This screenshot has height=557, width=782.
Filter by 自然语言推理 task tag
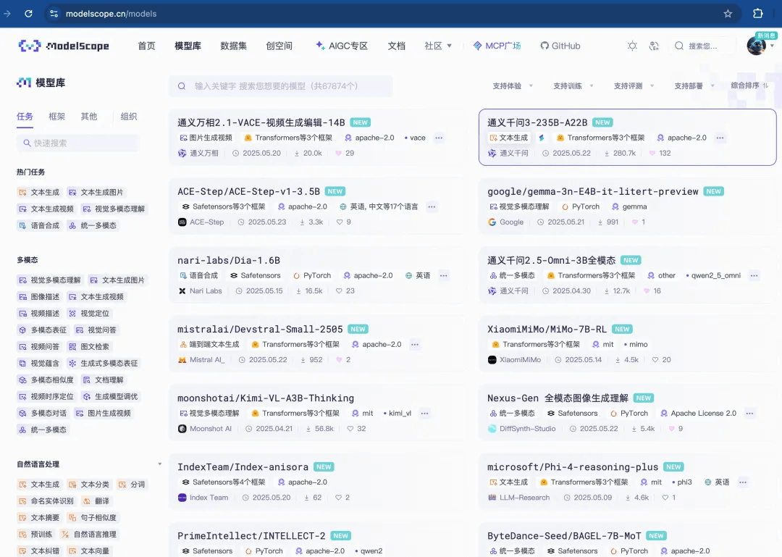click(89, 535)
